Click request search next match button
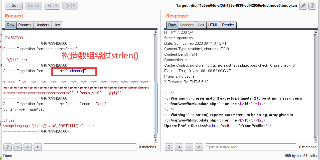Screen dimensions: 320x160 [x=38, y=147]
